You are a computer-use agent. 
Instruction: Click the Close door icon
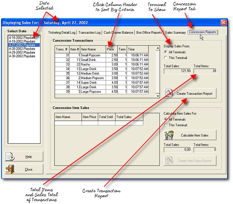click(x=10, y=169)
